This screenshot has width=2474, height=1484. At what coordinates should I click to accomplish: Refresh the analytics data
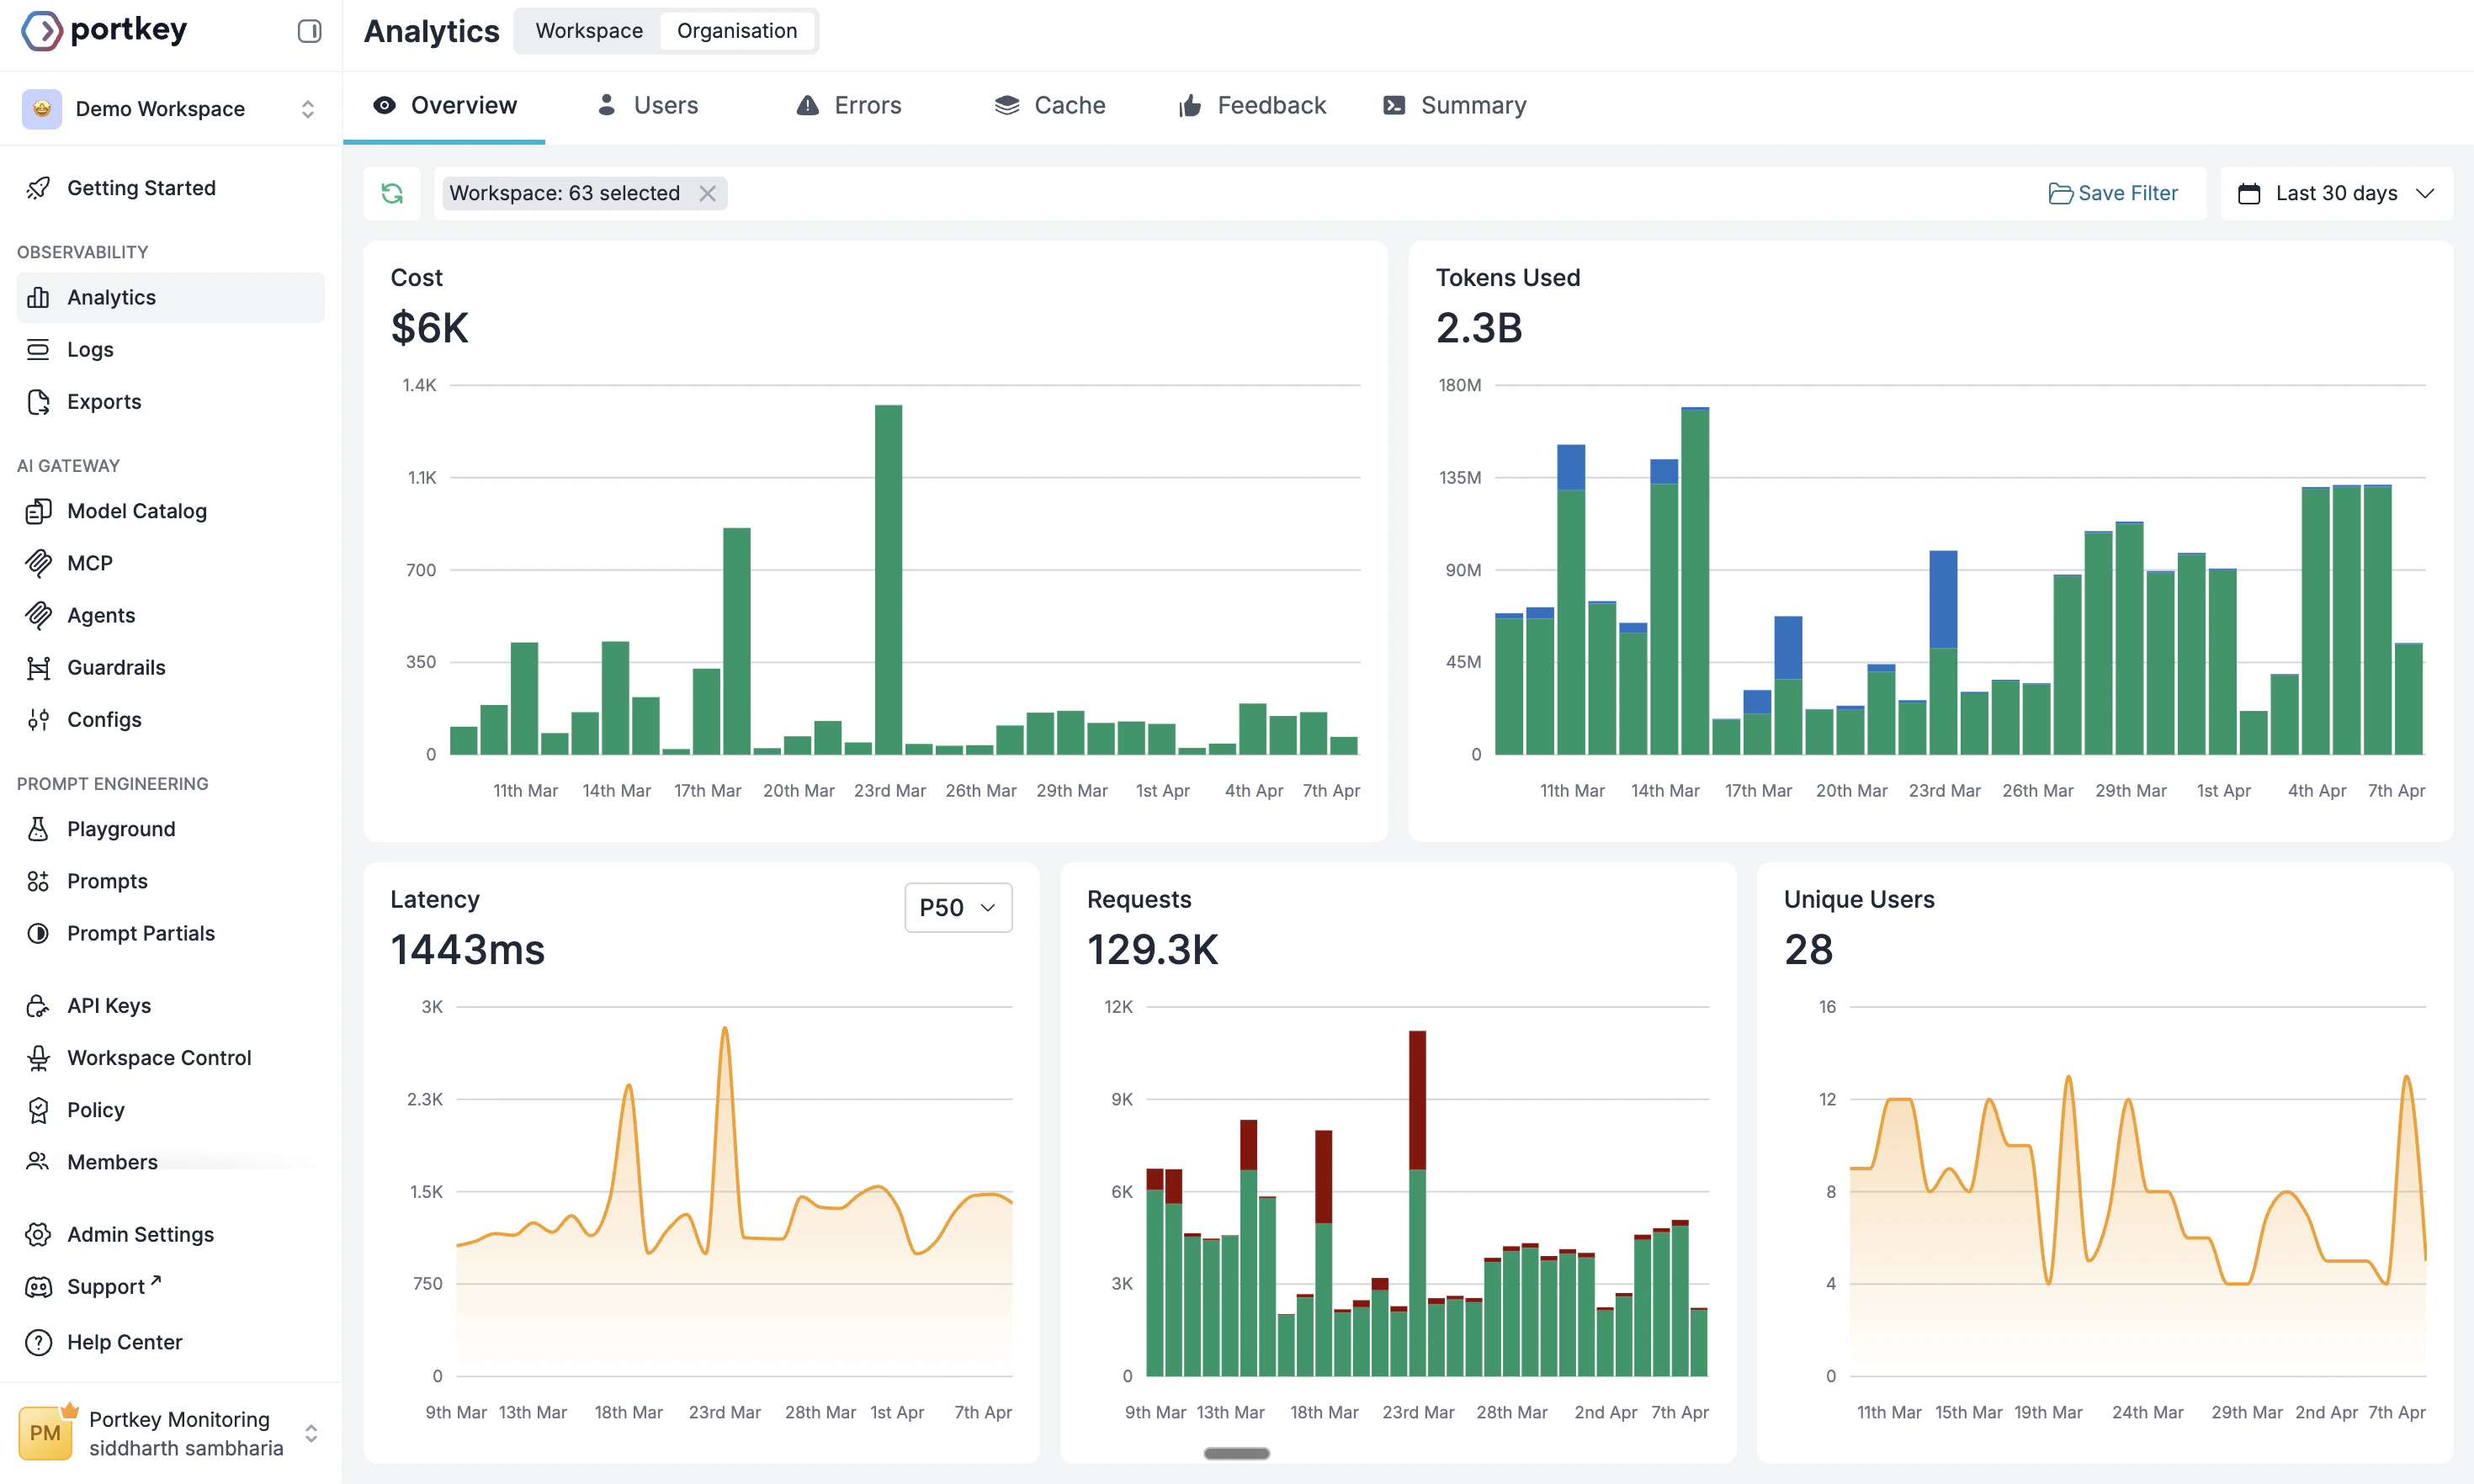(x=392, y=192)
